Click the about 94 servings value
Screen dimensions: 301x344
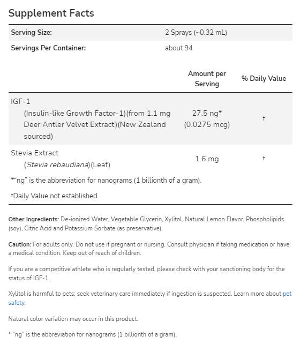coord(179,48)
